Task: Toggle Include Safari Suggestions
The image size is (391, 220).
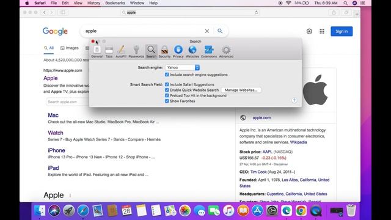Action: (167, 84)
